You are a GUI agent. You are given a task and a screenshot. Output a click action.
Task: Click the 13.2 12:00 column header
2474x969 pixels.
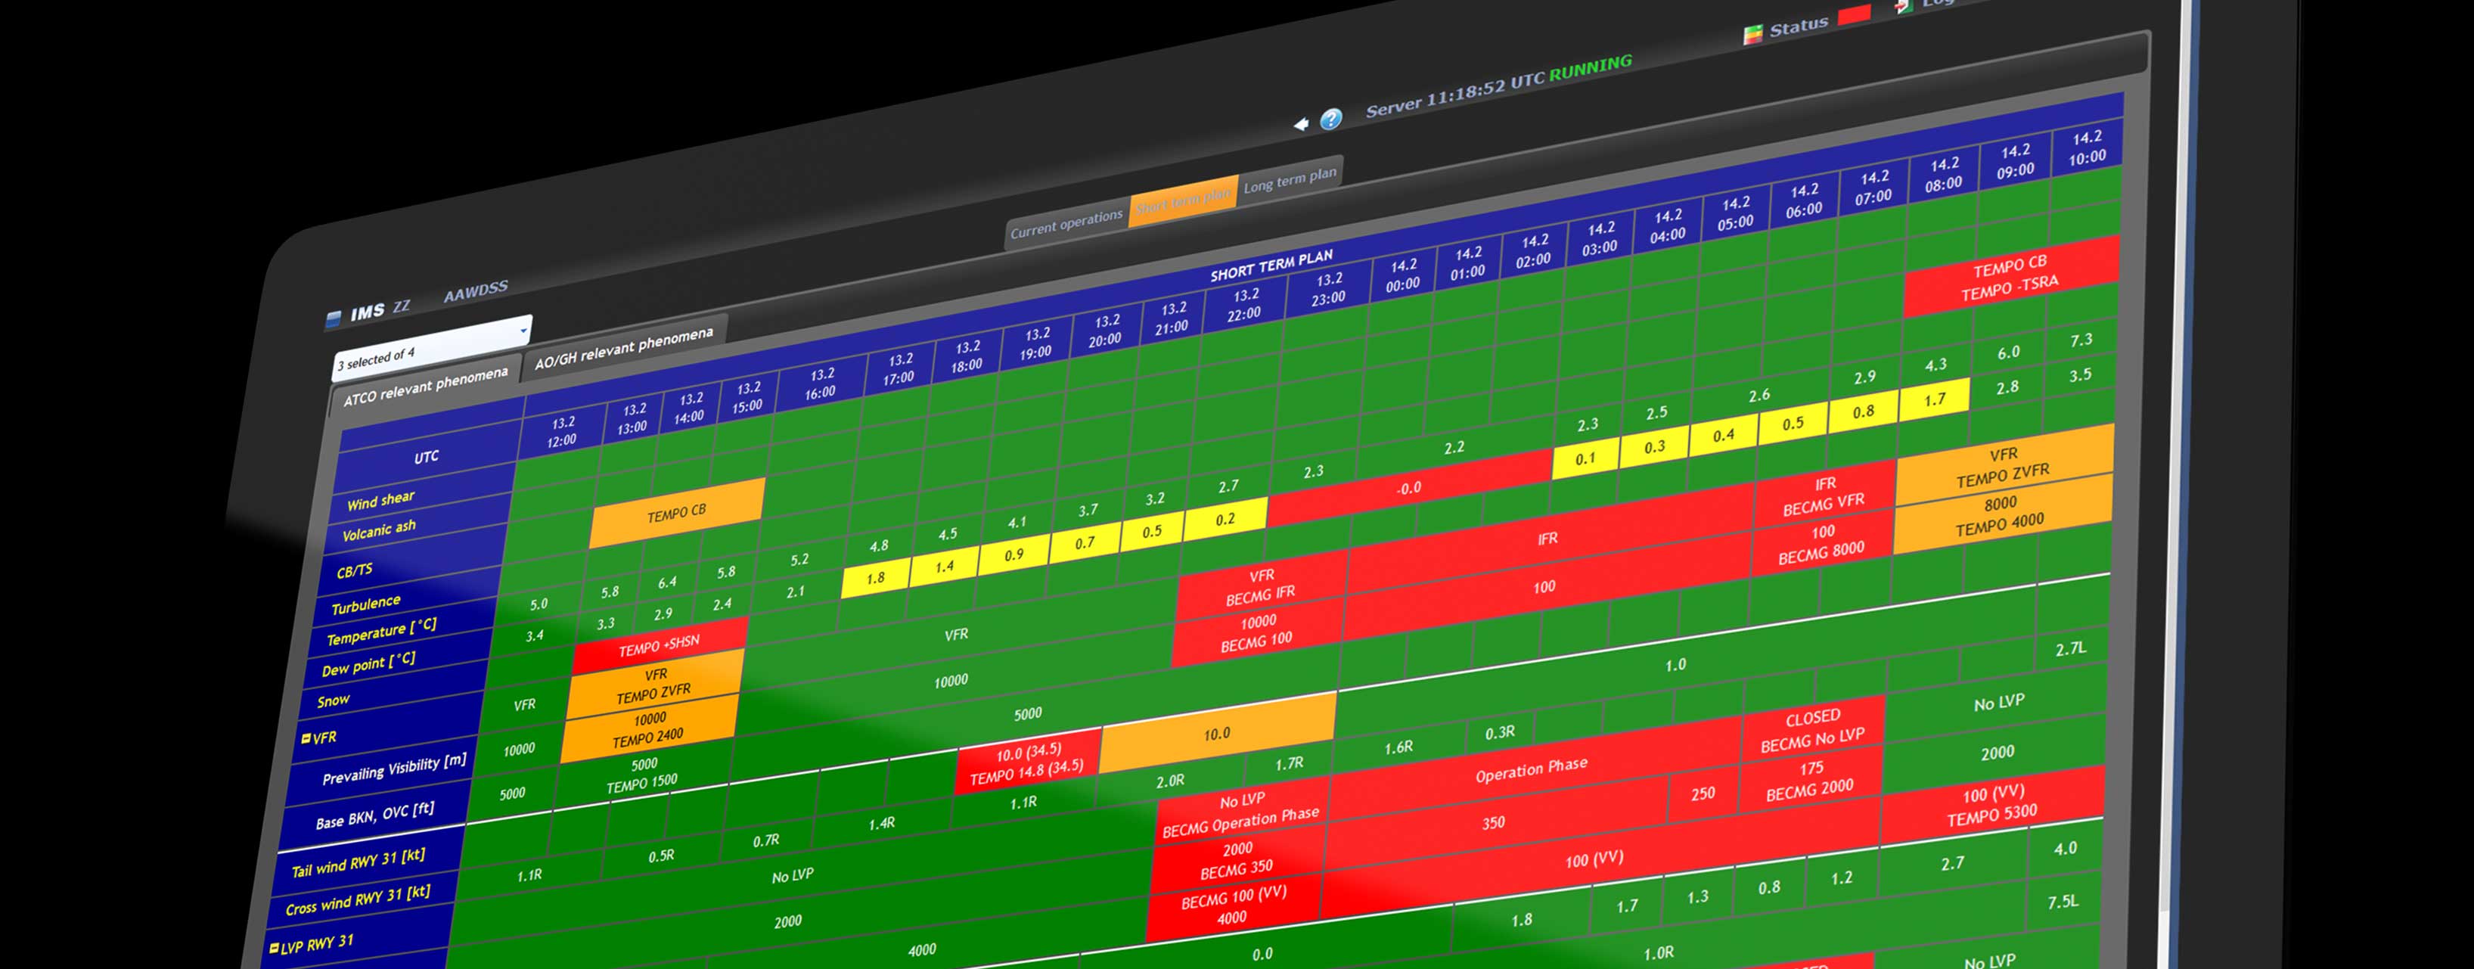coord(562,431)
